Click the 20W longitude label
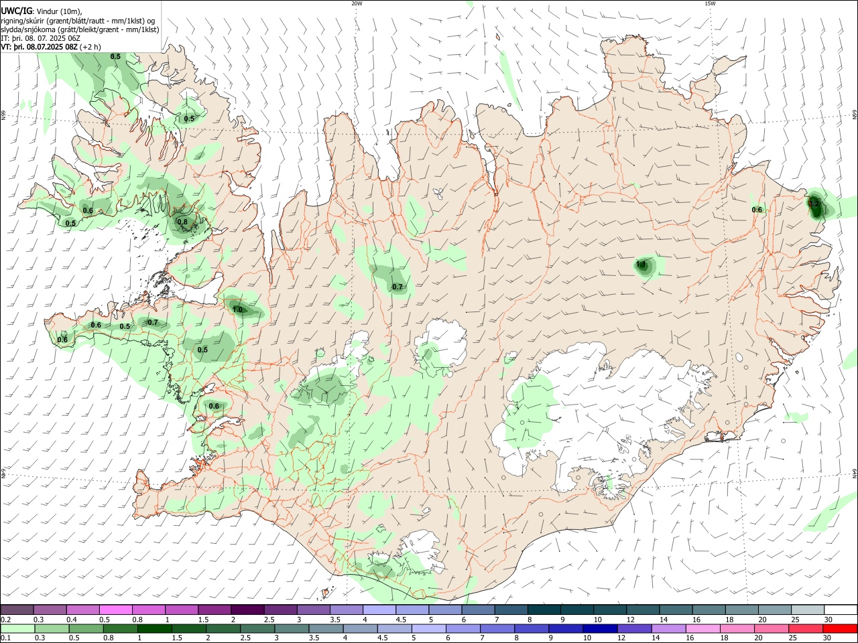 pos(357,3)
